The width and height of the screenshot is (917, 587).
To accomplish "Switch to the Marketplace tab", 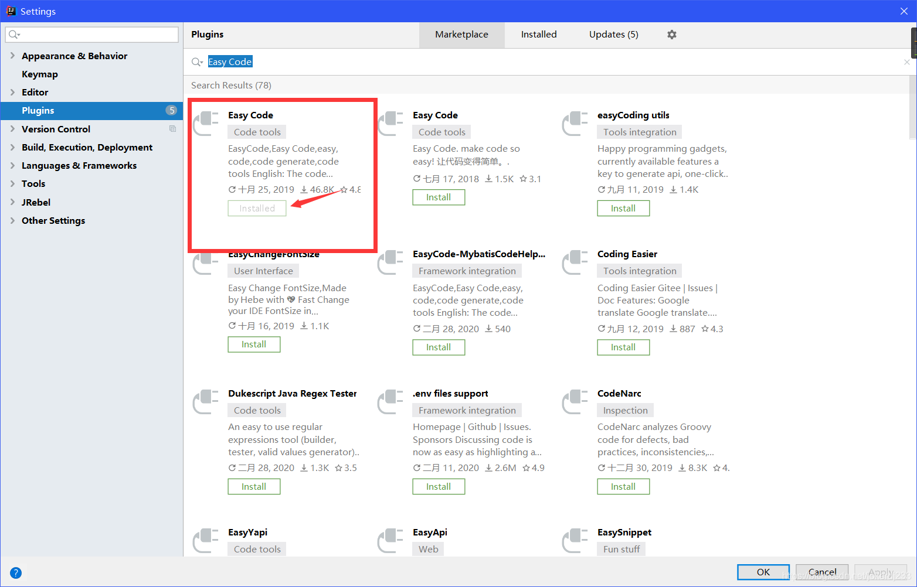I will pos(461,35).
